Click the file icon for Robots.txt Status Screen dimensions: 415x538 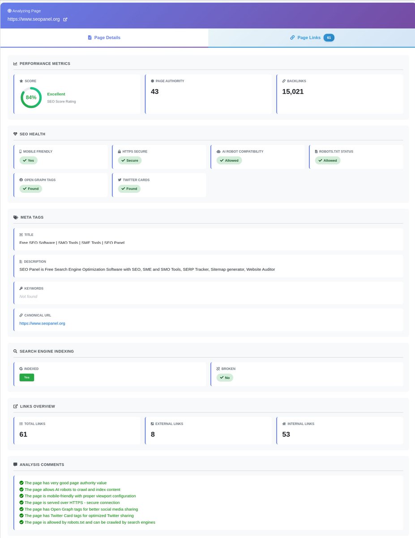[x=316, y=152]
